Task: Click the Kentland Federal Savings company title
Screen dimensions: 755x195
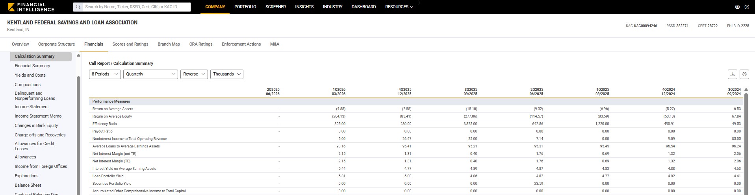Action: [x=72, y=22]
